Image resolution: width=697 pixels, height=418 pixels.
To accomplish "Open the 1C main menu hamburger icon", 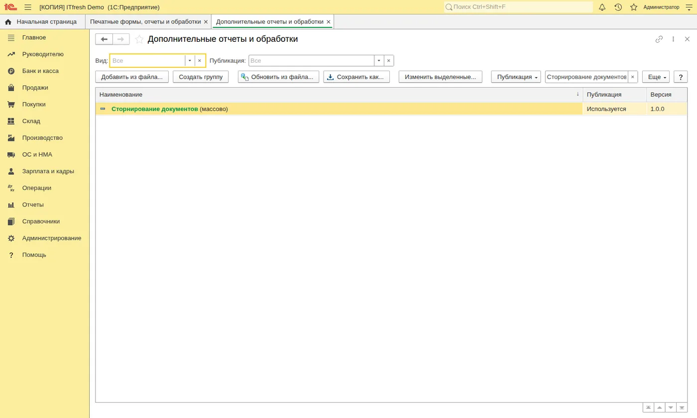I will (x=28, y=7).
